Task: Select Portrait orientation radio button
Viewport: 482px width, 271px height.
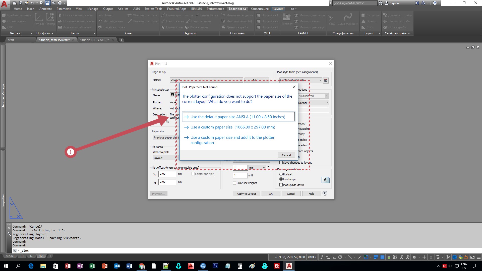Action: [x=281, y=174]
